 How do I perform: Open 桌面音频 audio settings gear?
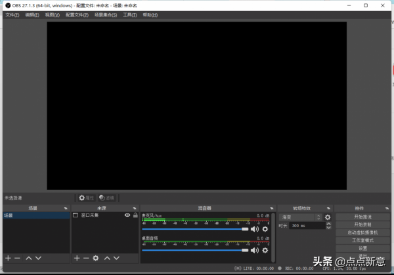click(265, 250)
